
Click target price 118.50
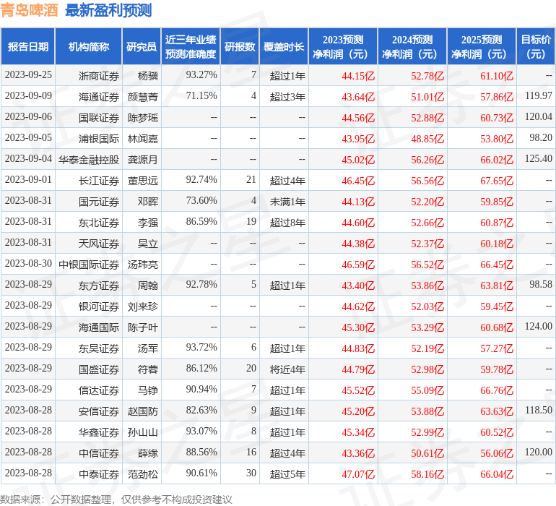(538, 410)
